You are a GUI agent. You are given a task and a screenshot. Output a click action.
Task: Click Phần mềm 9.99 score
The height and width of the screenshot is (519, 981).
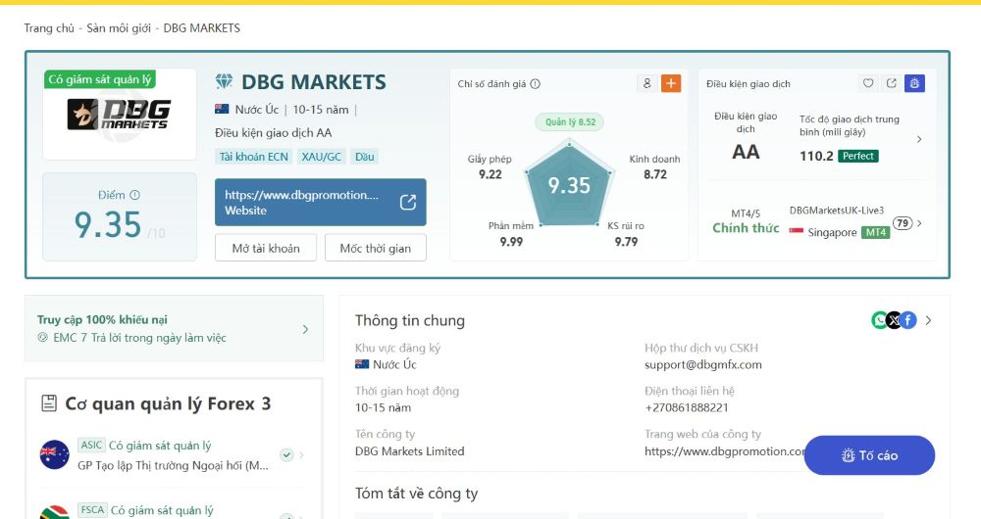(511, 234)
